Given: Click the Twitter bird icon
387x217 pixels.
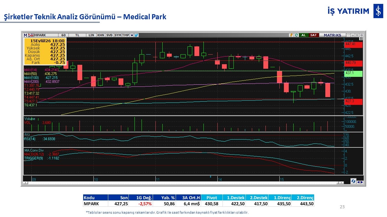Looking at the screenshot, I should click(x=136, y=35).
